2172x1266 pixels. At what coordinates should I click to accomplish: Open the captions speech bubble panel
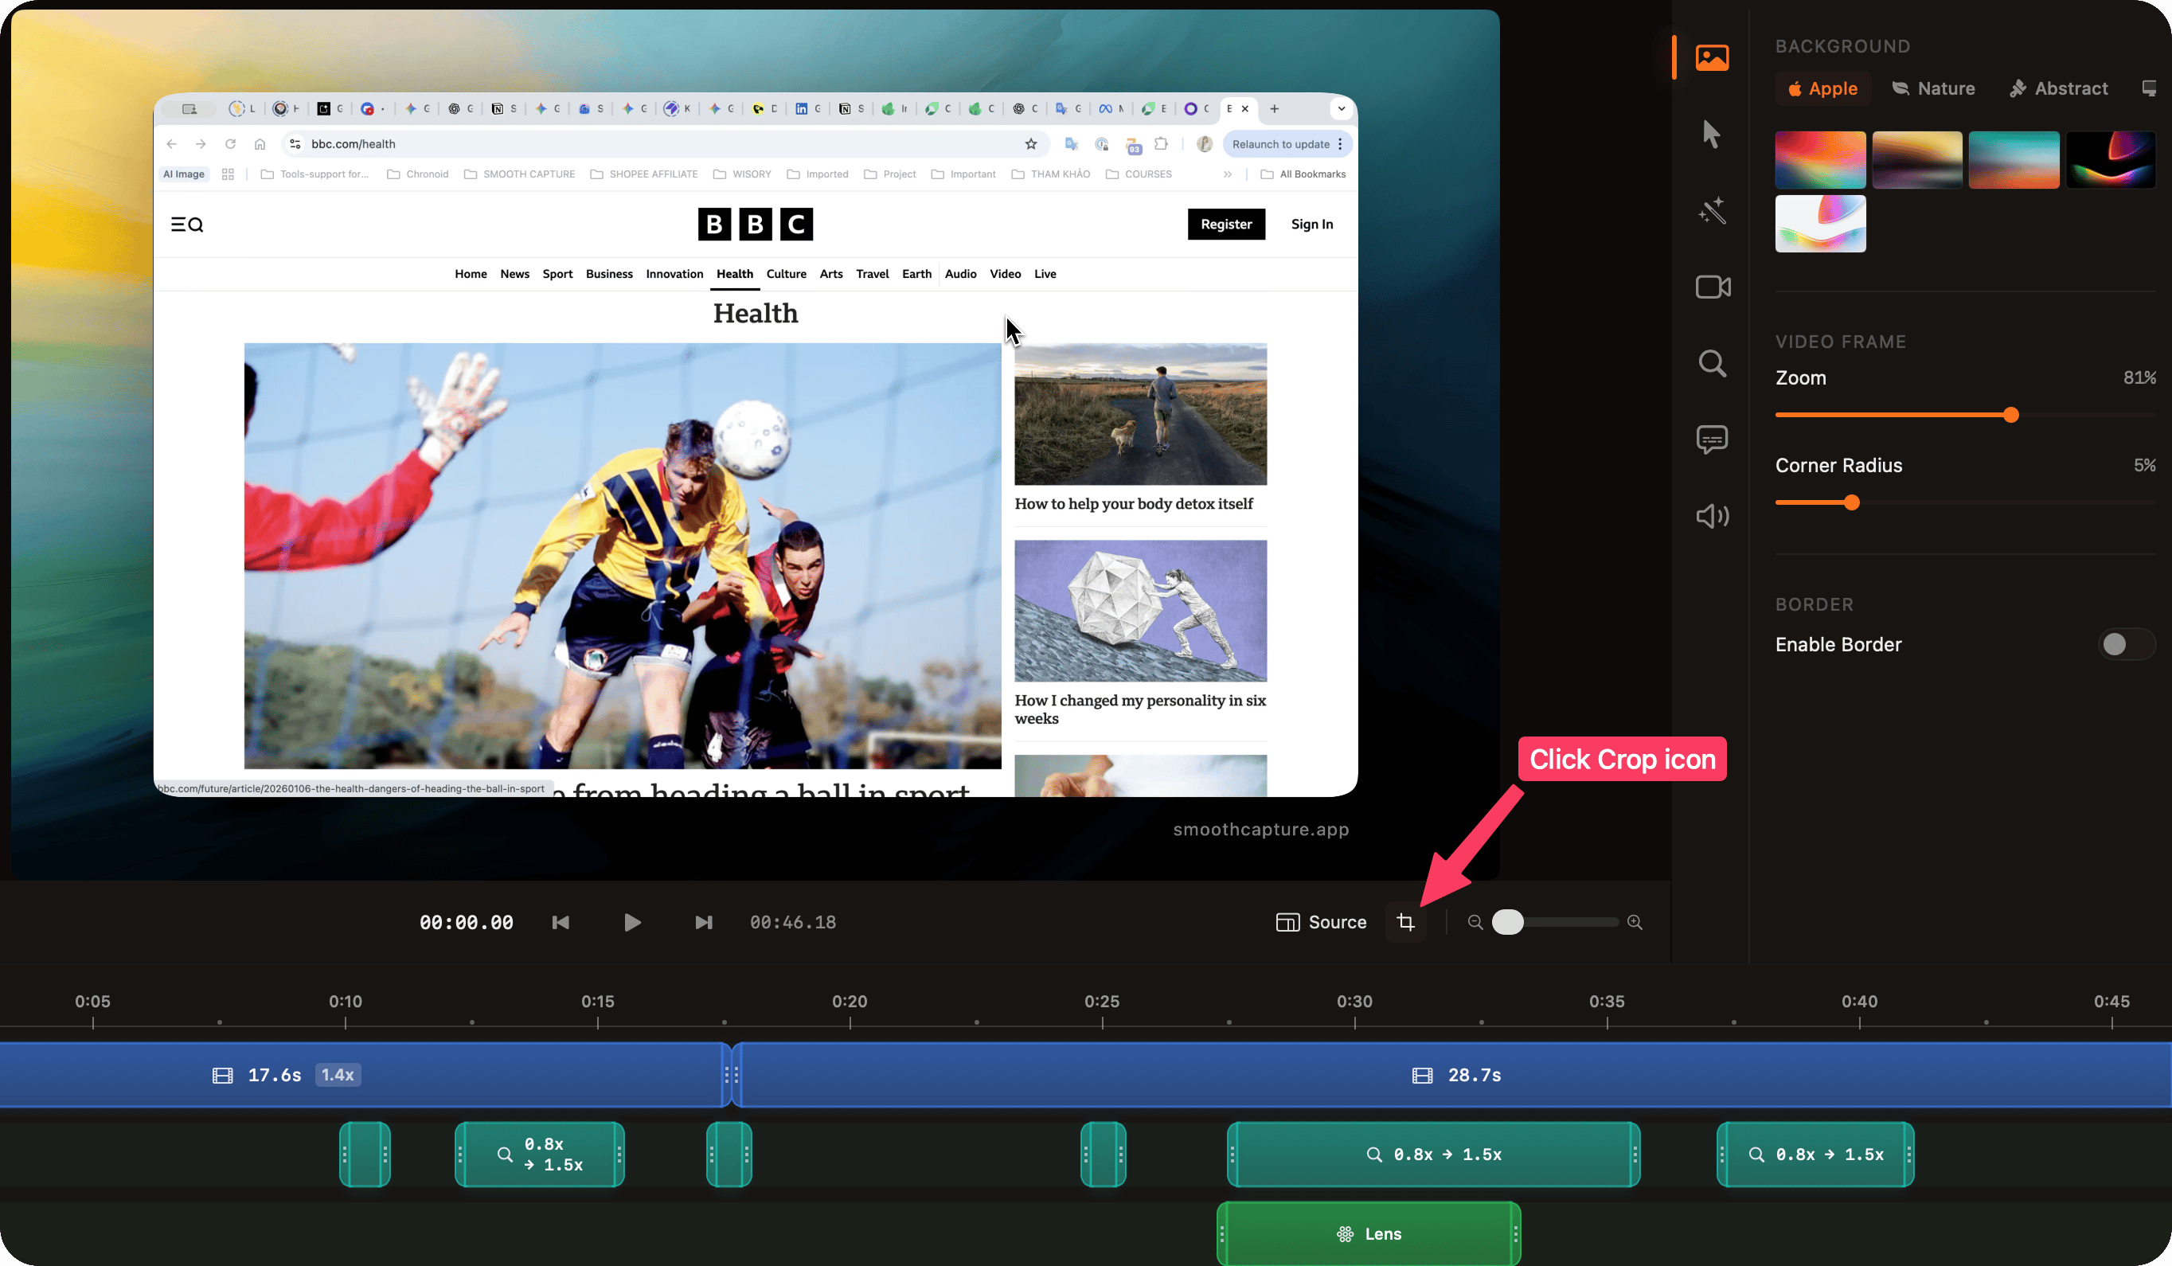tap(1712, 440)
